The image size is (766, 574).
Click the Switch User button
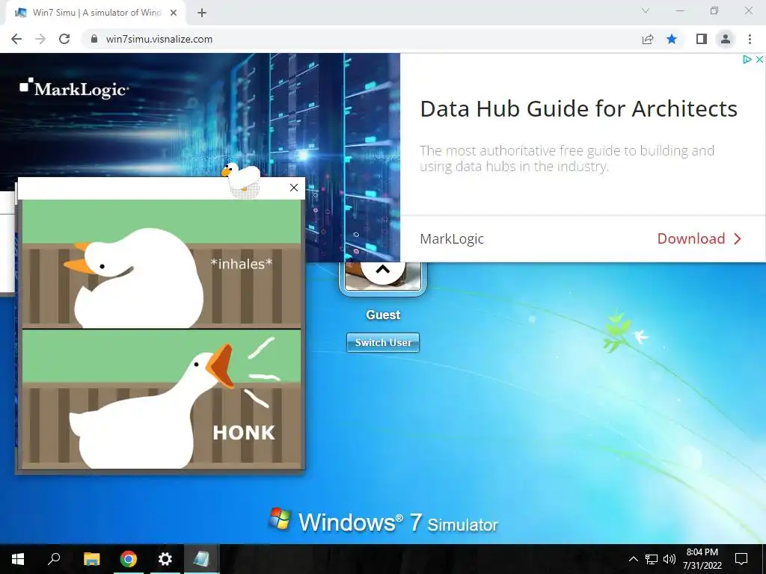pos(383,342)
